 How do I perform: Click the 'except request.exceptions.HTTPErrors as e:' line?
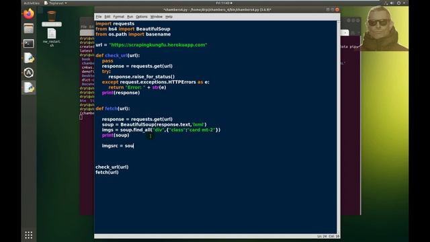pyautogui.click(x=155, y=82)
